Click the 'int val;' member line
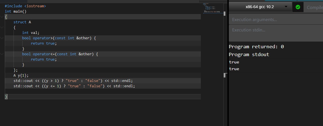Image resolution: width=323 pixels, height=126 pixels. [31, 33]
